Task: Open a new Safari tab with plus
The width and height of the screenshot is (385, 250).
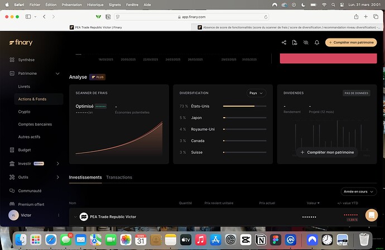Action: click(x=366, y=16)
